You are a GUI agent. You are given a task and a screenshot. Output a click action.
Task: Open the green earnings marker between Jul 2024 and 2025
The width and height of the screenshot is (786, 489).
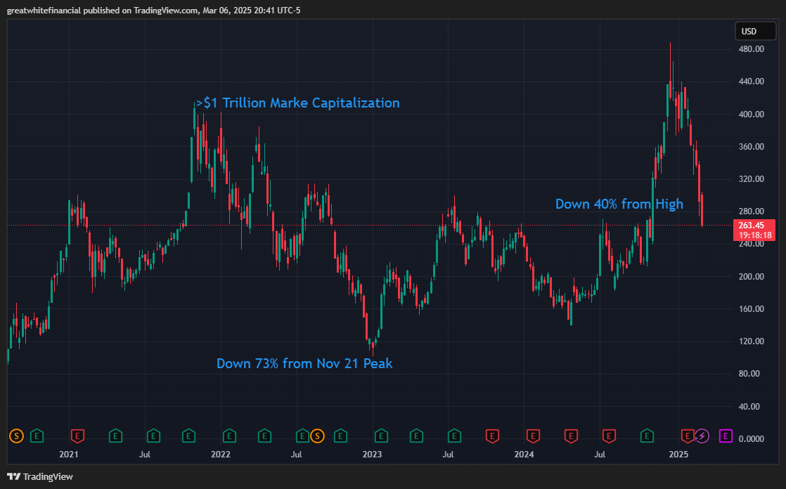click(x=647, y=436)
